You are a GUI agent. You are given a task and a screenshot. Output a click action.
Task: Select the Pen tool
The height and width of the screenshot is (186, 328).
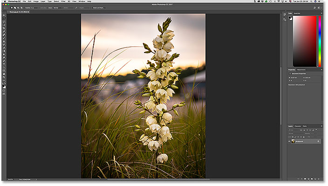4,61
